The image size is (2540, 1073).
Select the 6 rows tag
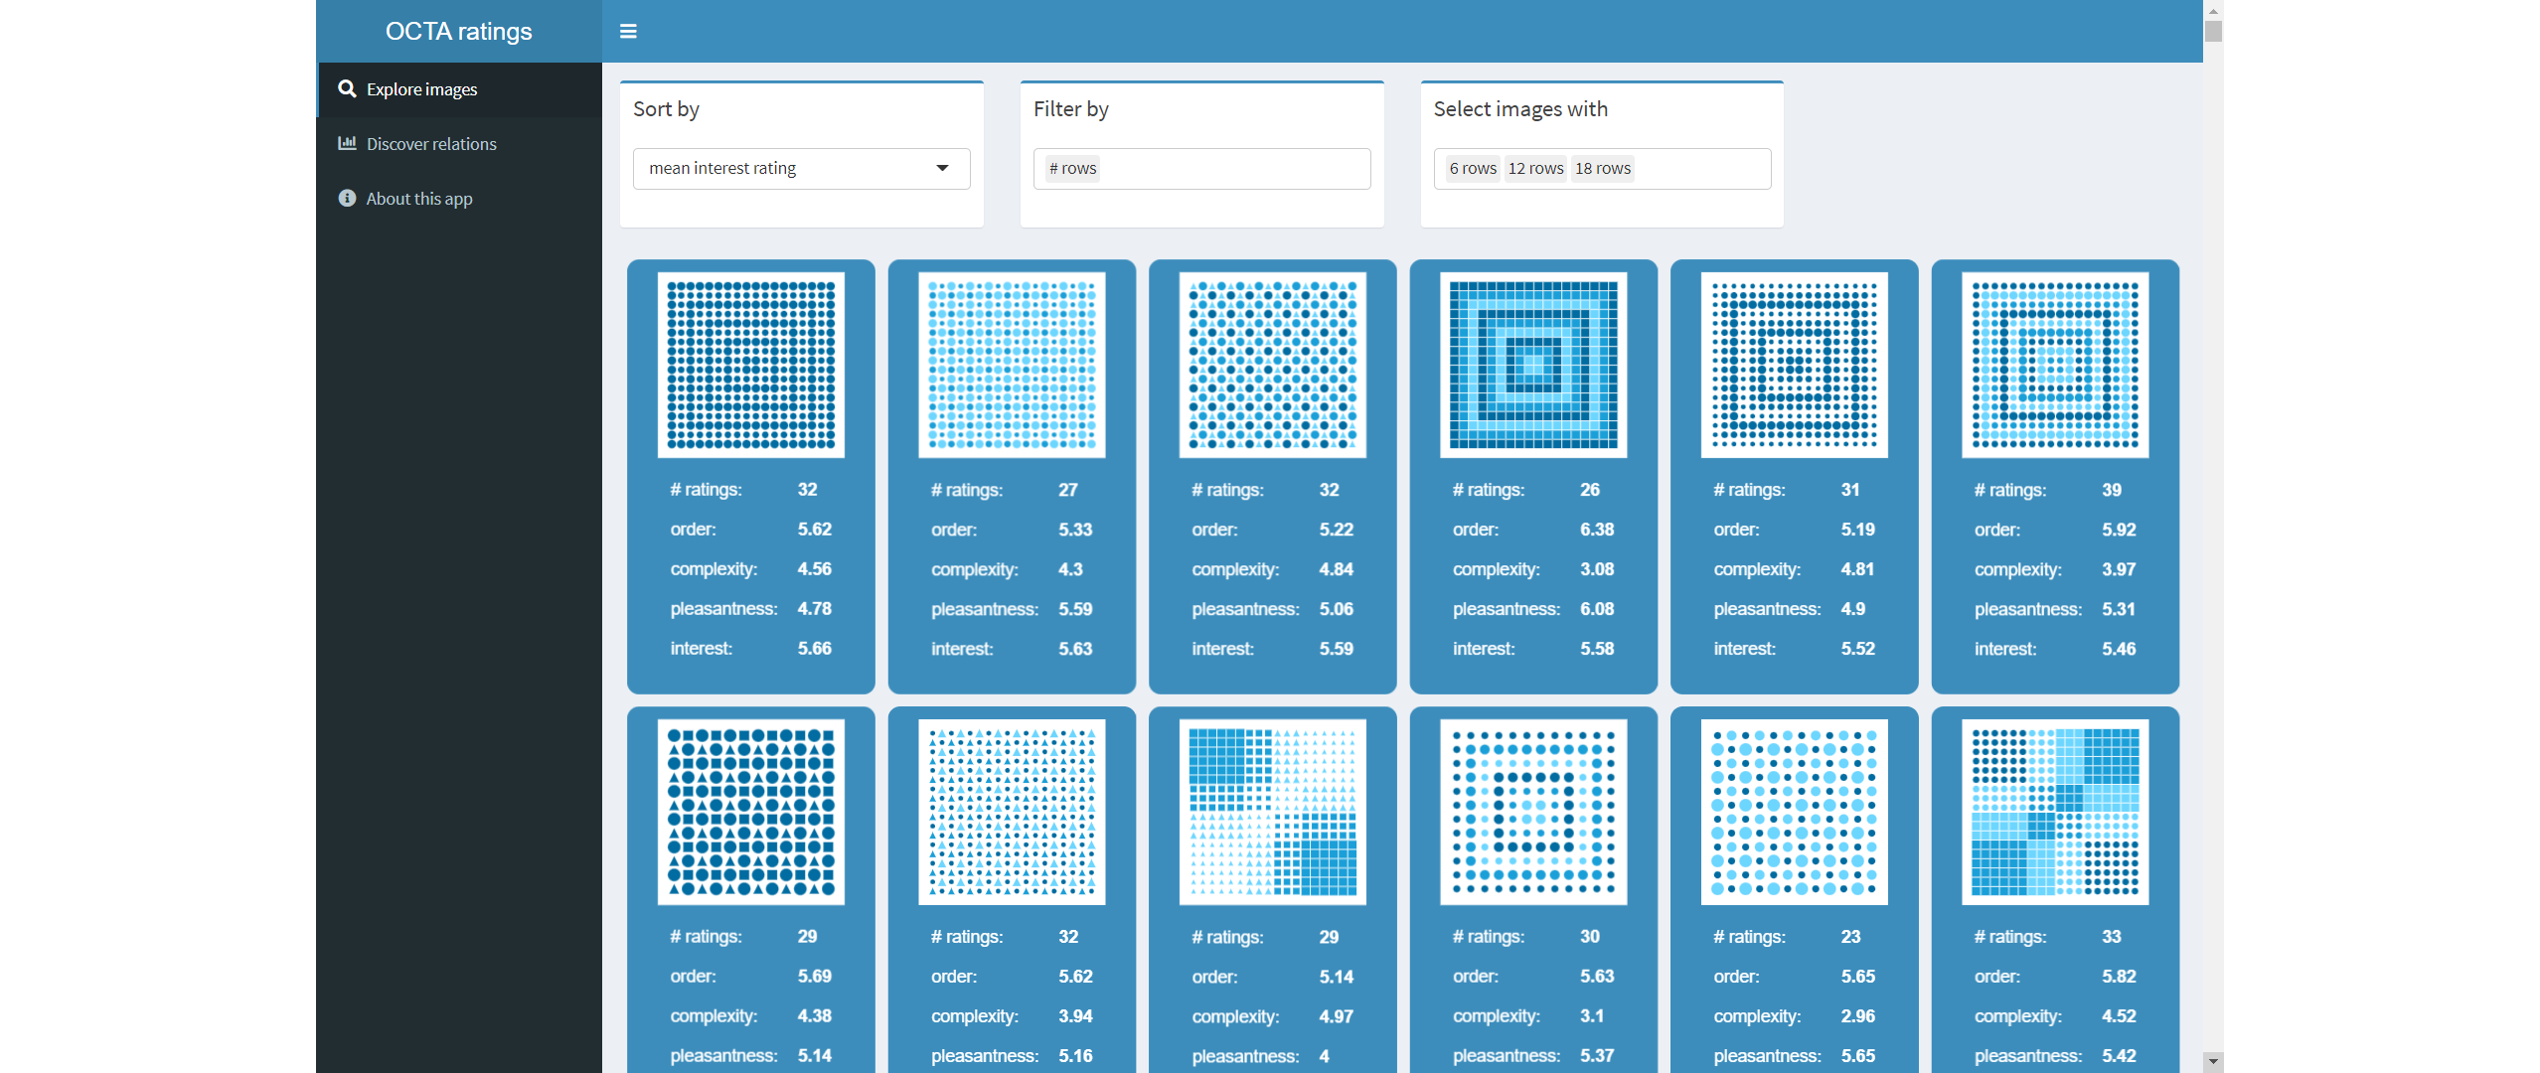pyautogui.click(x=1472, y=169)
